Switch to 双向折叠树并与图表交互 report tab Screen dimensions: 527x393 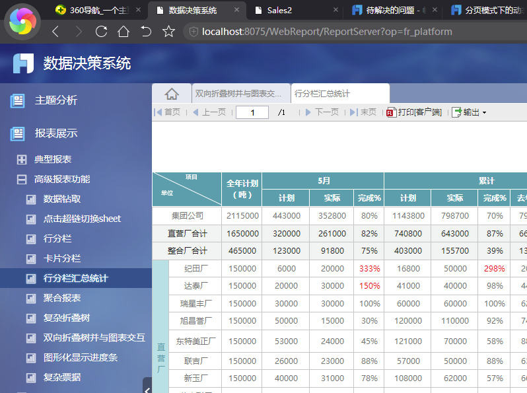[242, 94]
